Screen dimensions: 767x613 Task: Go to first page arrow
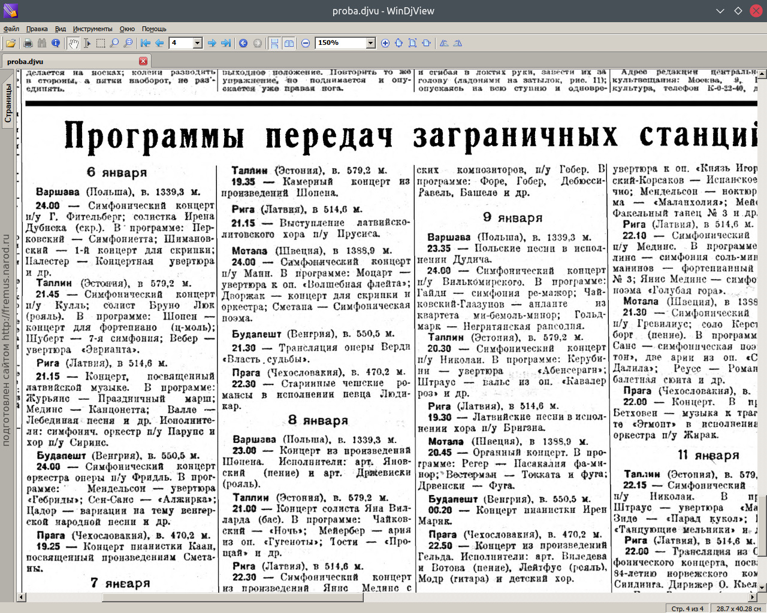point(146,43)
